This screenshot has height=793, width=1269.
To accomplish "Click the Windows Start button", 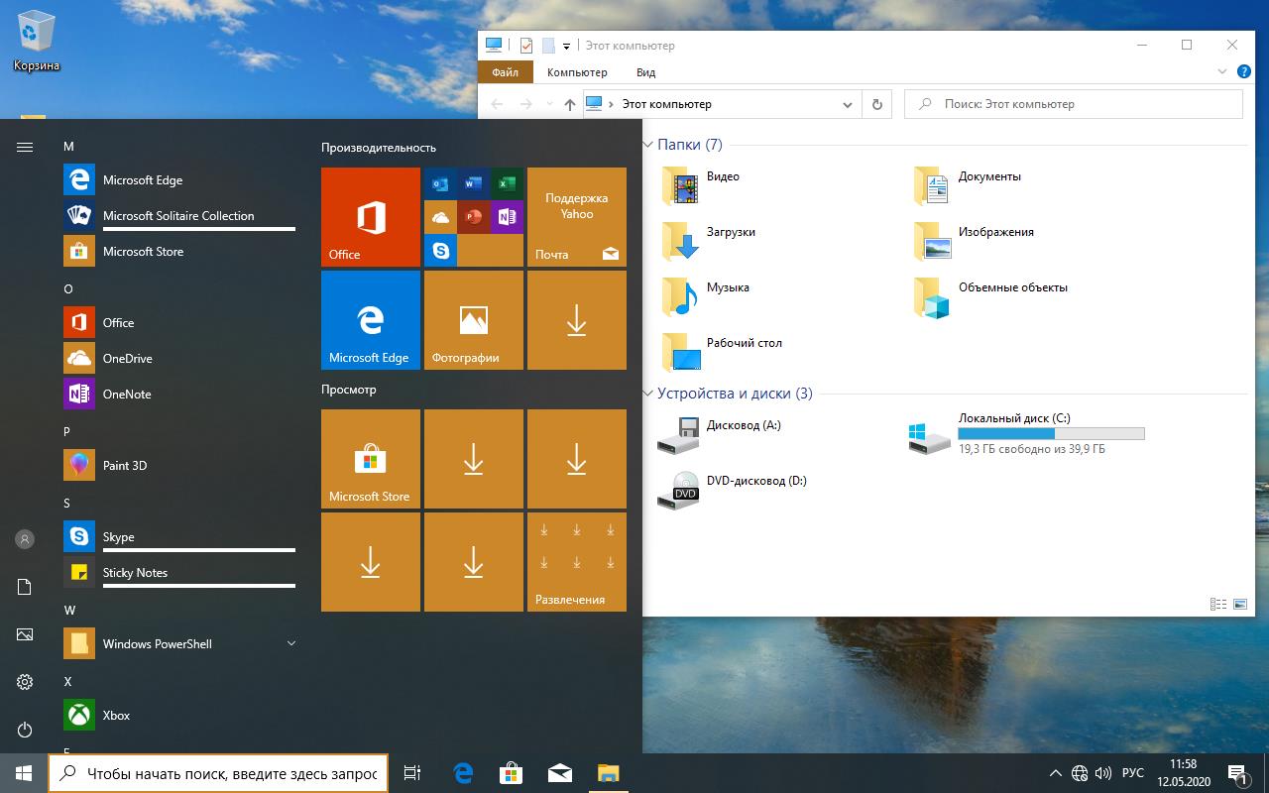I will tap(24, 773).
